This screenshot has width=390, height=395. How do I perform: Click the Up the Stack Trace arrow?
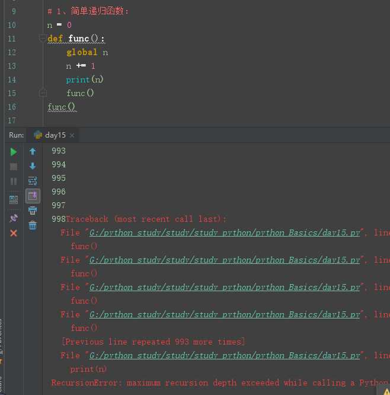(x=33, y=152)
